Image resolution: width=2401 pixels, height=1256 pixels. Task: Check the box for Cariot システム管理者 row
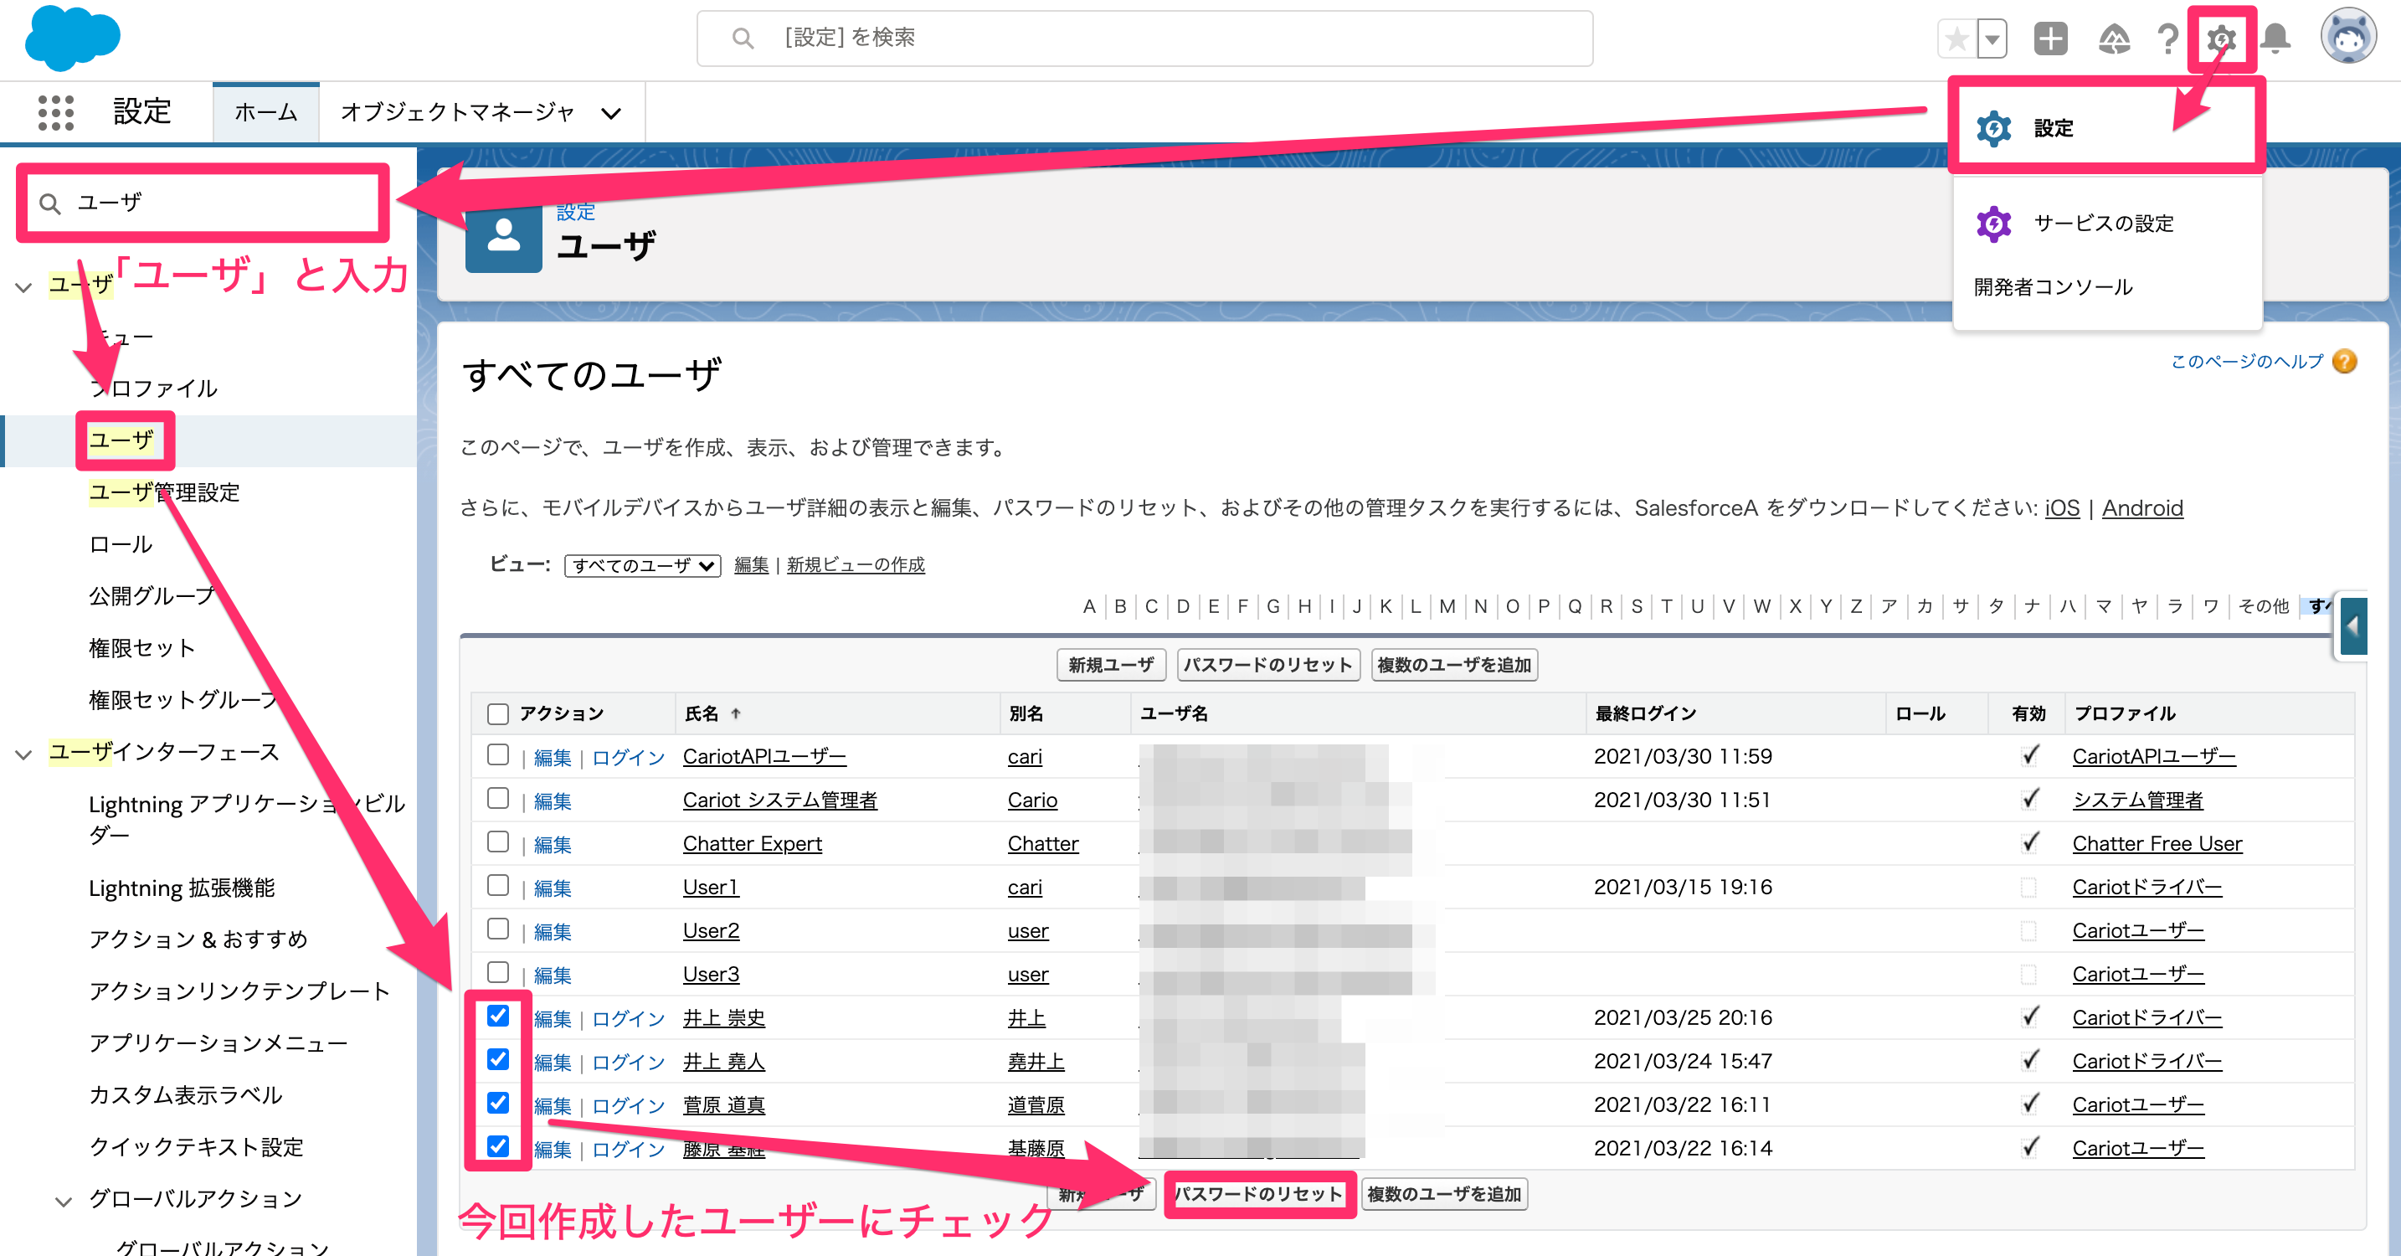[x=498, y=798]
